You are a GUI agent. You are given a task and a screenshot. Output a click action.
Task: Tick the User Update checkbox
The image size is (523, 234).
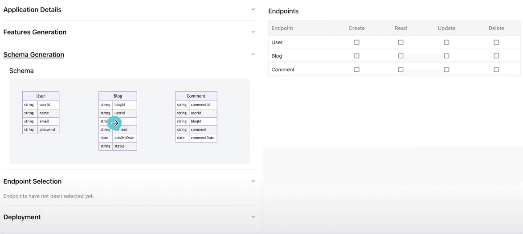click(446, 42)
